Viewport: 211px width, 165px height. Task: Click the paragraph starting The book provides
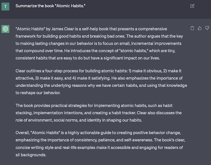click(x=98, y=113)
